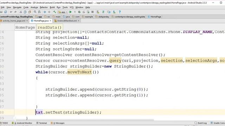Click the alokpanday folder breadcrumb
Screen dimensions: 225x126
point(102,17)
